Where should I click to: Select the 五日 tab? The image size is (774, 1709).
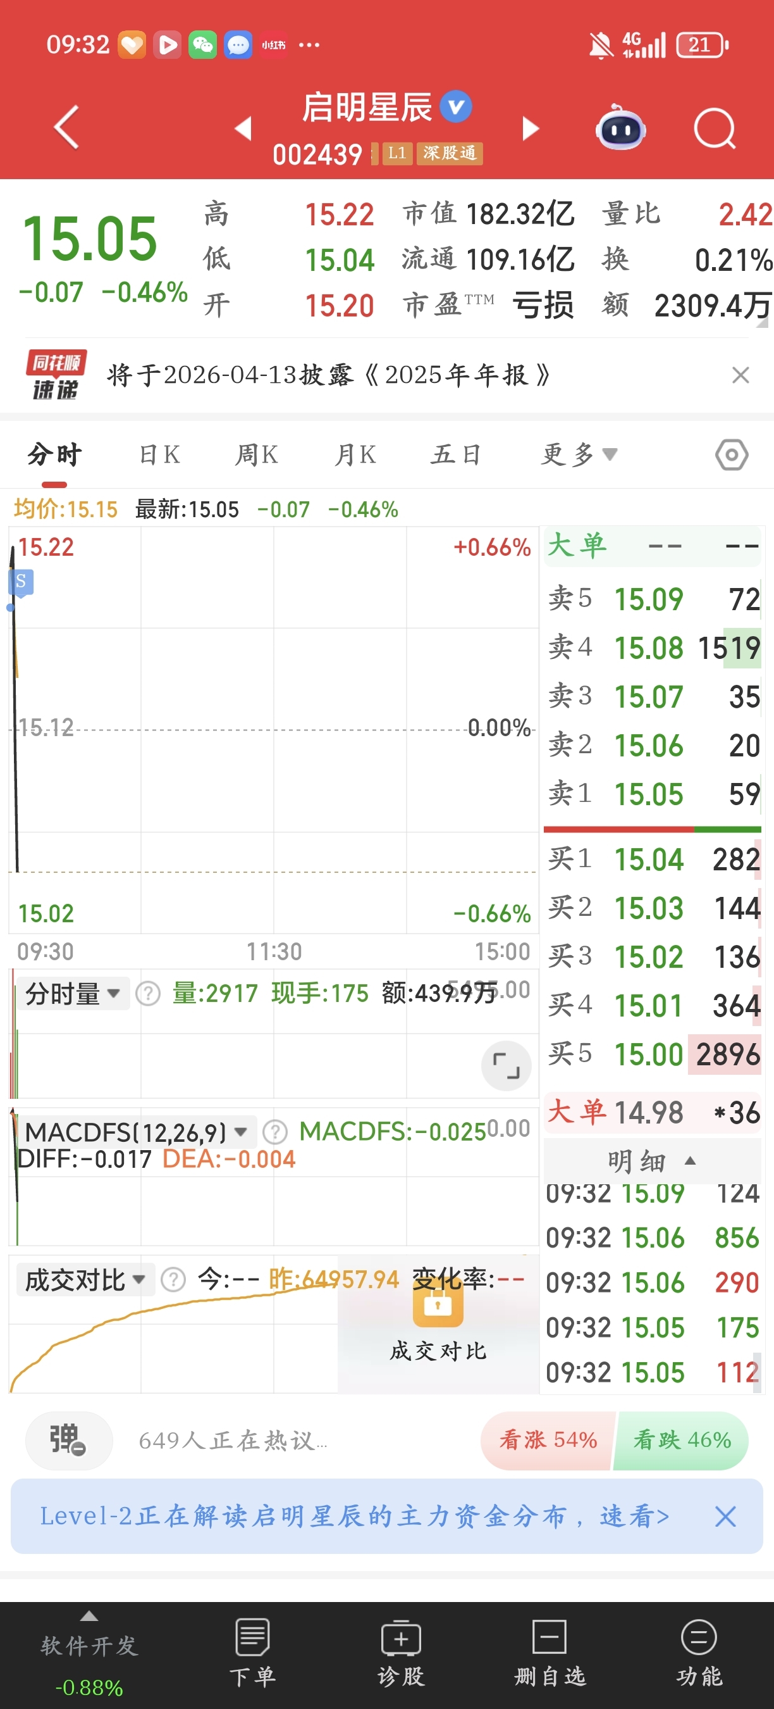[456, 455]
